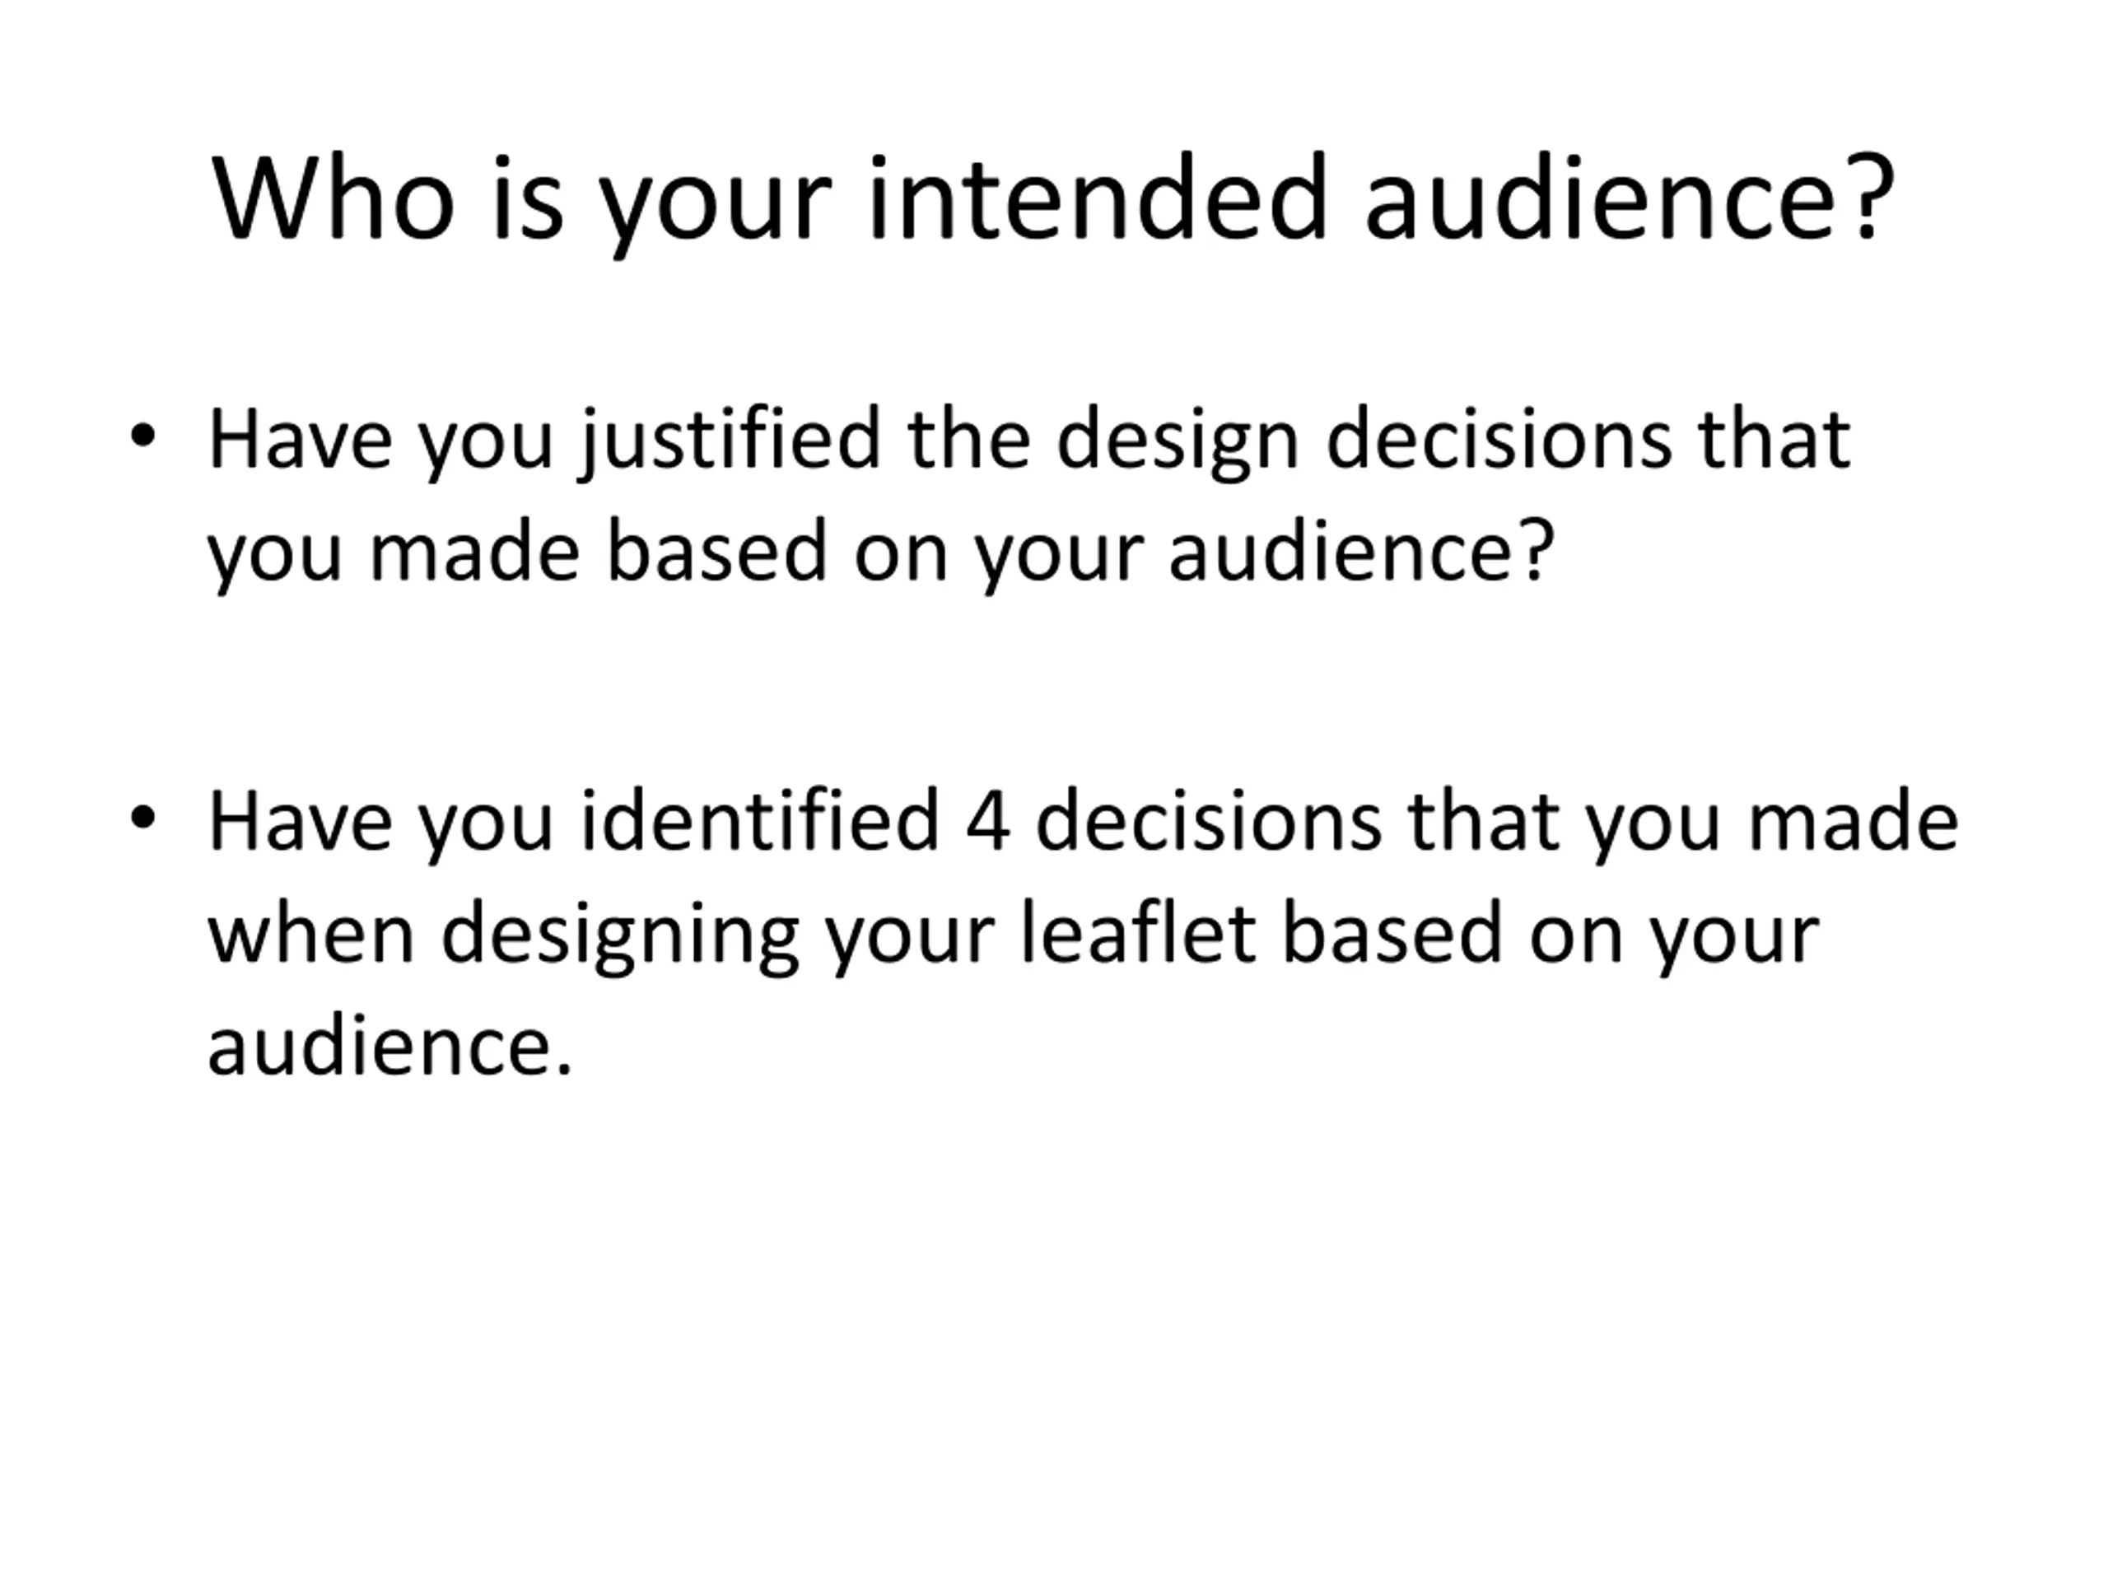Viewport: 2108px width, 1581px height.
Task: Click the slide title "Who is your intended audience?"
Action: coord(1052,200)
